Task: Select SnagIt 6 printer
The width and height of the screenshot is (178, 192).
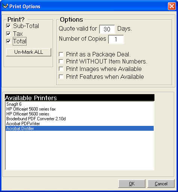Action: click(x=80, y=104)
